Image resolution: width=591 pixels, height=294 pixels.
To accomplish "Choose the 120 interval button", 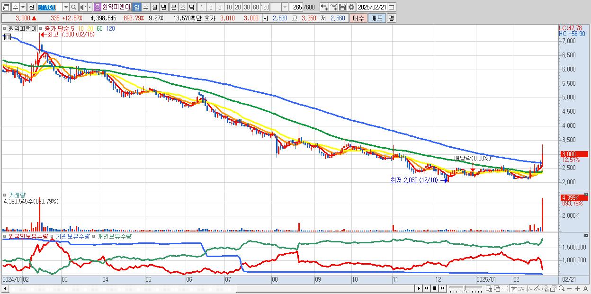I will (x=265, y=7).
